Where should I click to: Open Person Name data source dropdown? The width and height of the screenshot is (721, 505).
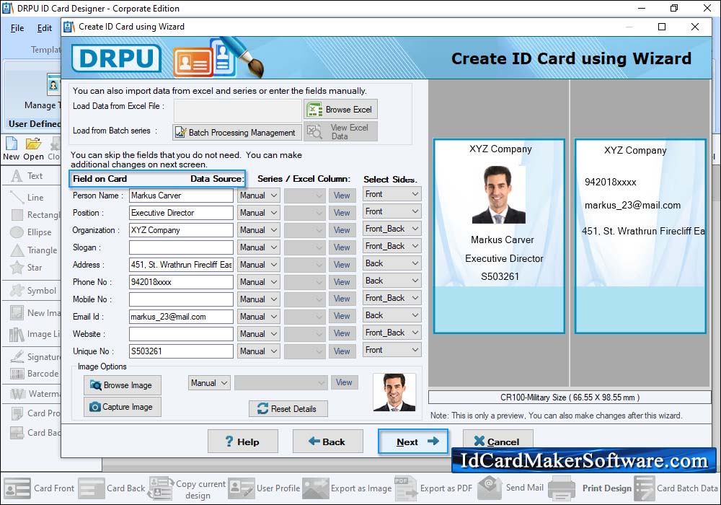[258, 196]
